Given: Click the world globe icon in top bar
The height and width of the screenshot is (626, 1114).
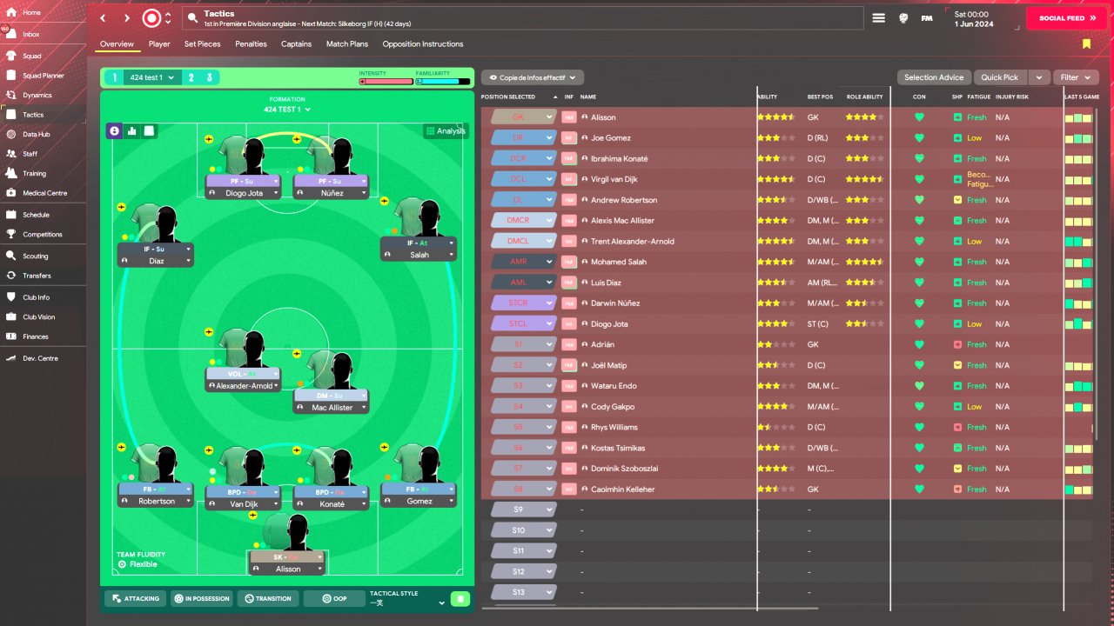Looking at the screenshot, I should [x=903, y=17].
